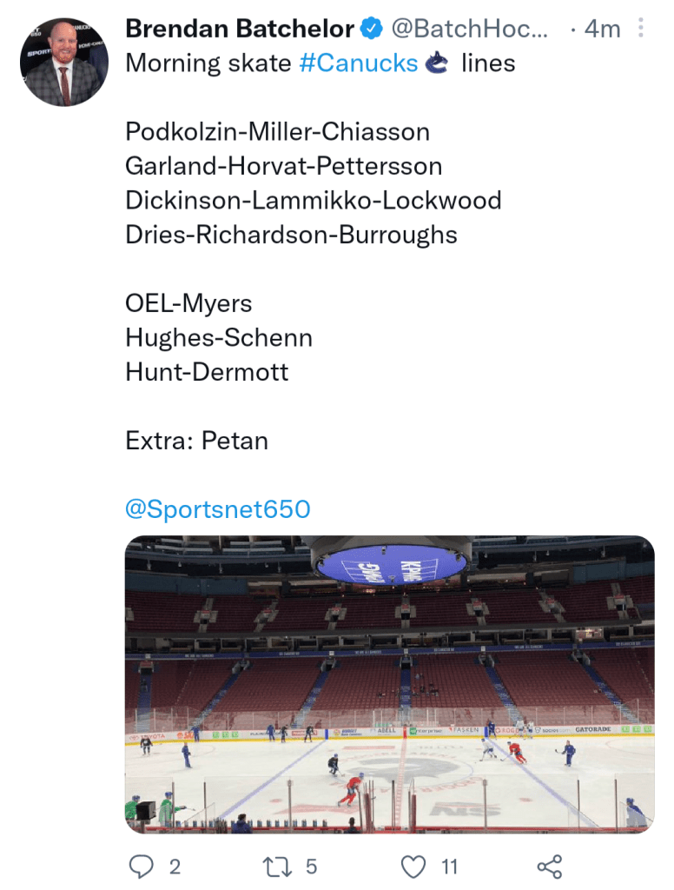
Task: Click the retweet arrows icon
Action: 277,867
